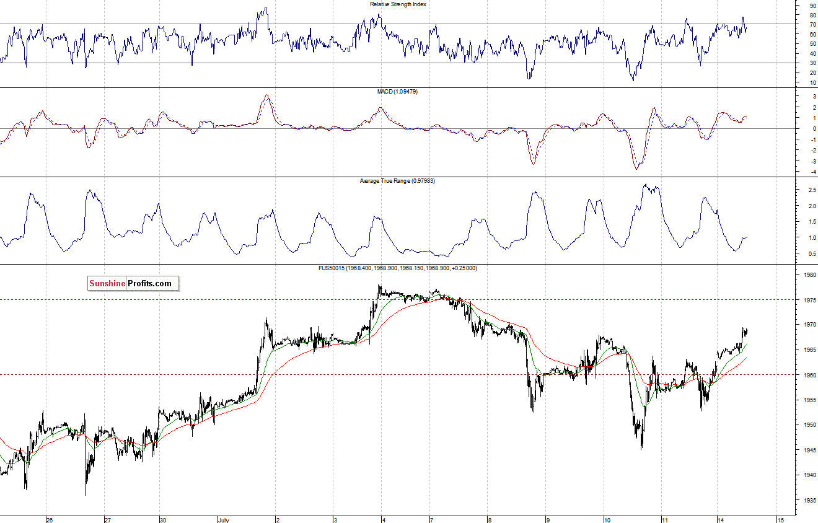Select the 1935 price axis label

point(811,501)
